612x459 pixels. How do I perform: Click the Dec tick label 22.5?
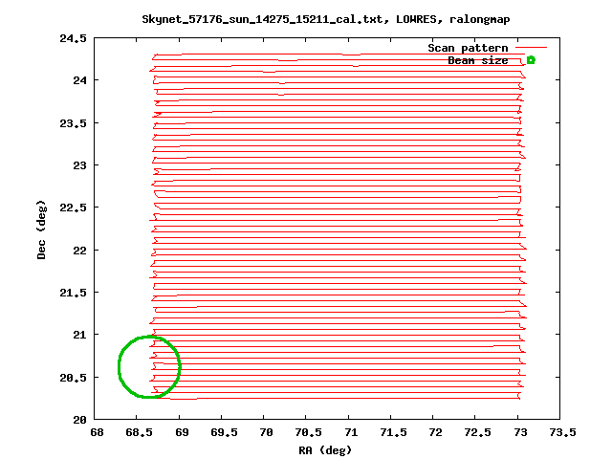[x=73, y=208]
